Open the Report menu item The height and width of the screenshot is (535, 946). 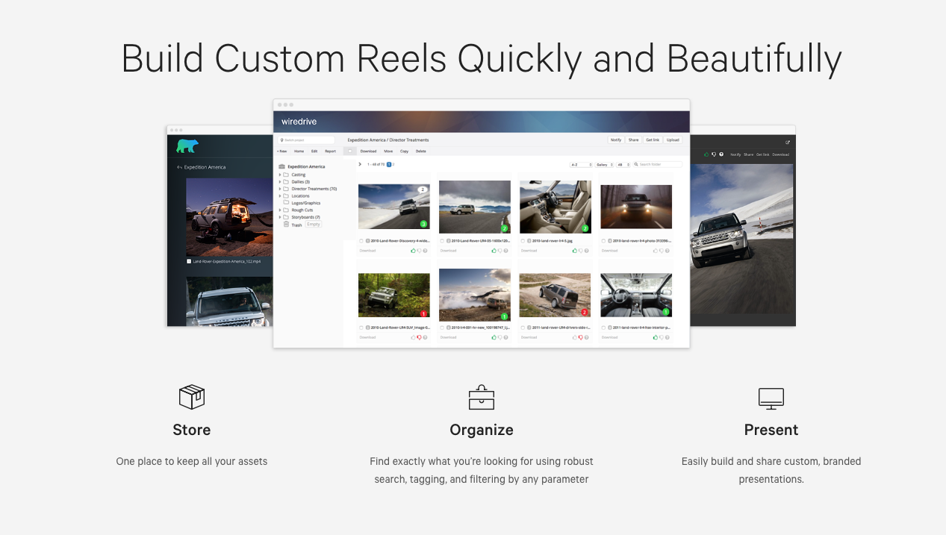pos(331,151)
